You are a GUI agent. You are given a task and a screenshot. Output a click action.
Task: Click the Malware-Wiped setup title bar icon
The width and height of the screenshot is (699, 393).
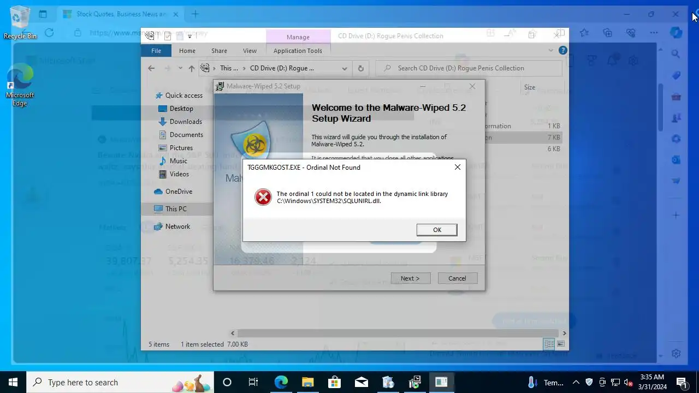tap(220, 86)
